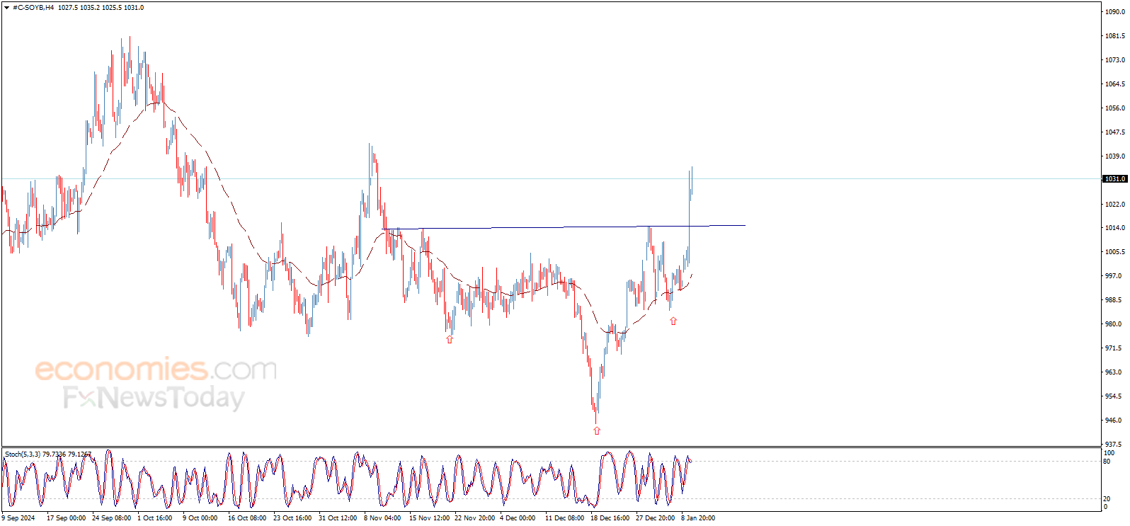Click the 1014.0 price axis label

(1115, 228)
